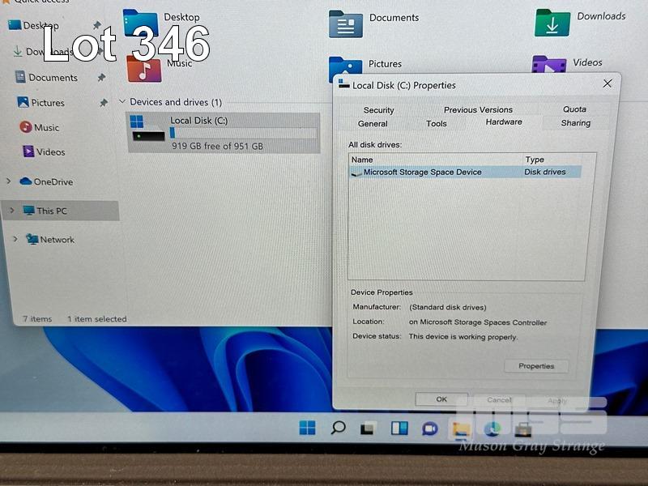Open the Desktop folder icon in main pane
The height and width of the screenshot is (486, 648).
[x=140, y=23]
